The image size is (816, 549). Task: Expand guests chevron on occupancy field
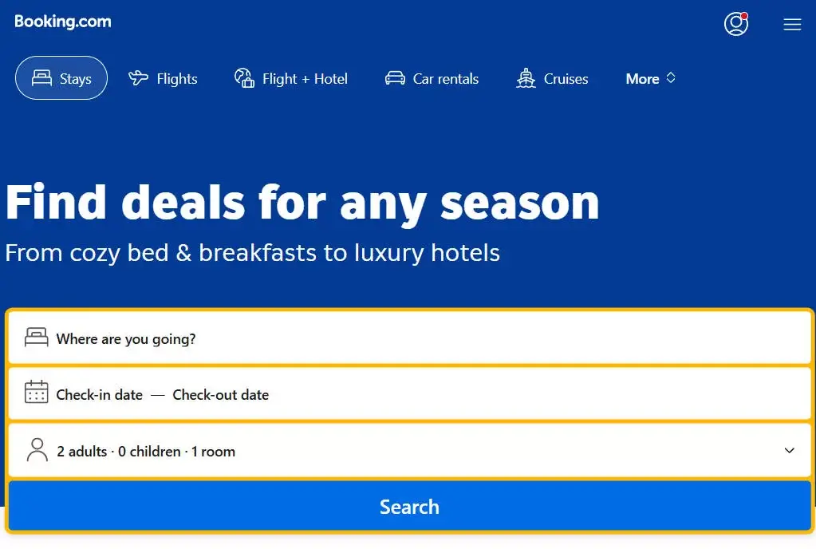coord(790,451)
